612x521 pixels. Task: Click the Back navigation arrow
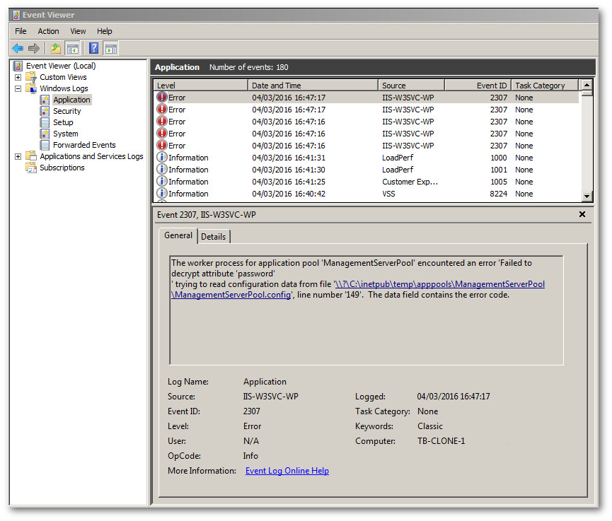tap(17, 48)
